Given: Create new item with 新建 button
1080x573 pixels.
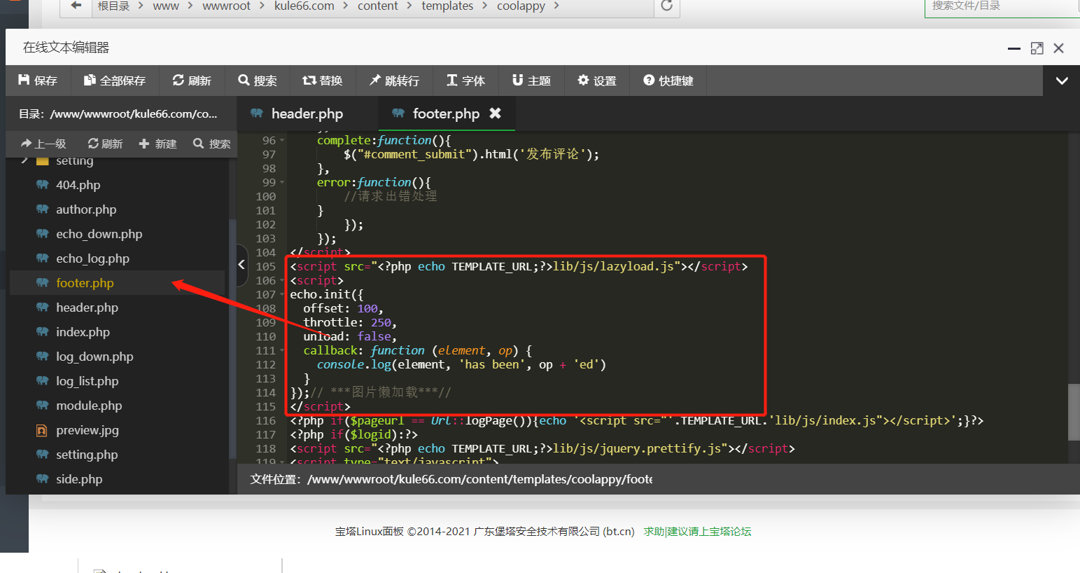Looking at the screenshot, I should 157,144.
